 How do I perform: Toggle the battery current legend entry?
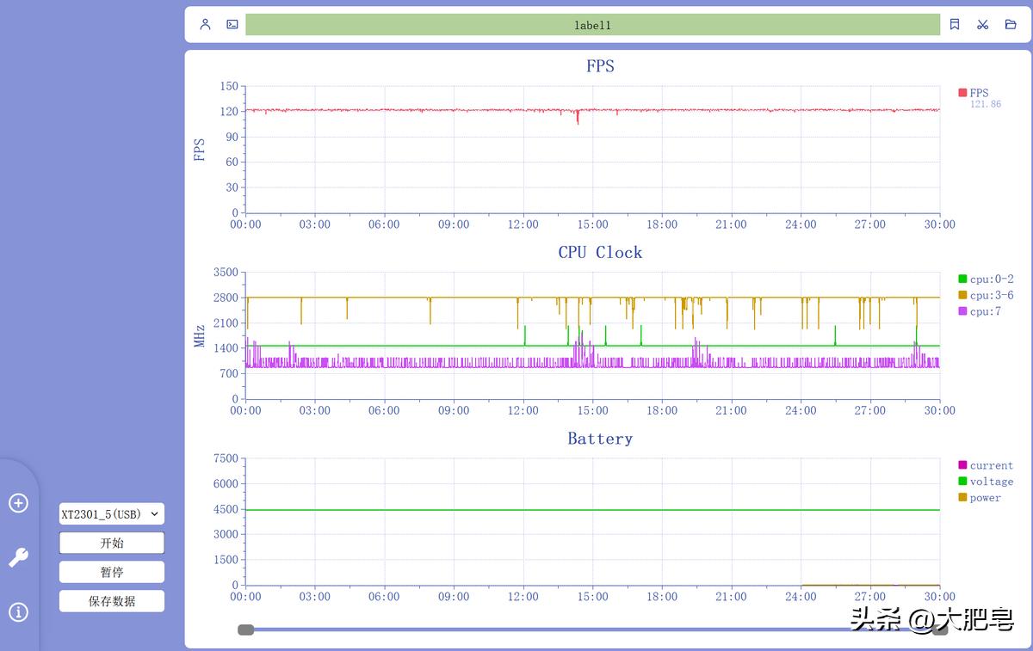click(986, 465)
